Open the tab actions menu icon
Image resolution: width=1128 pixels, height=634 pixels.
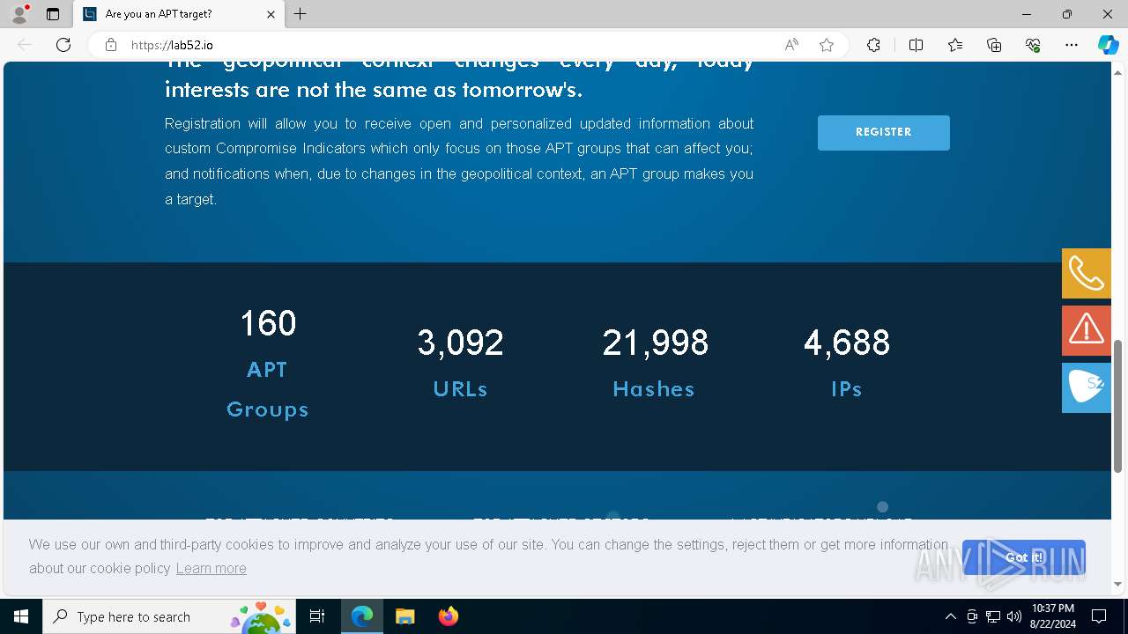click(53, 14)
